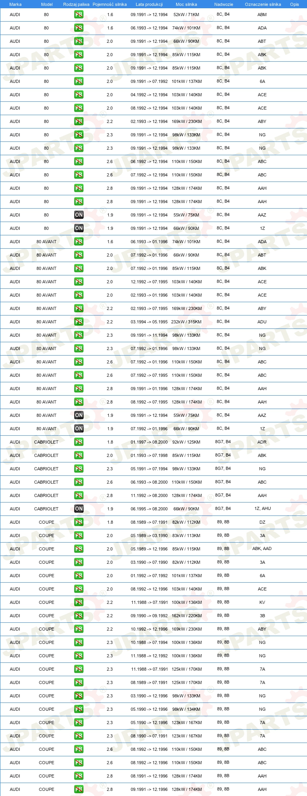Click 8G7, B4 body cell in the ADR row
Viewport: 307px width, 796px height.
223,442
